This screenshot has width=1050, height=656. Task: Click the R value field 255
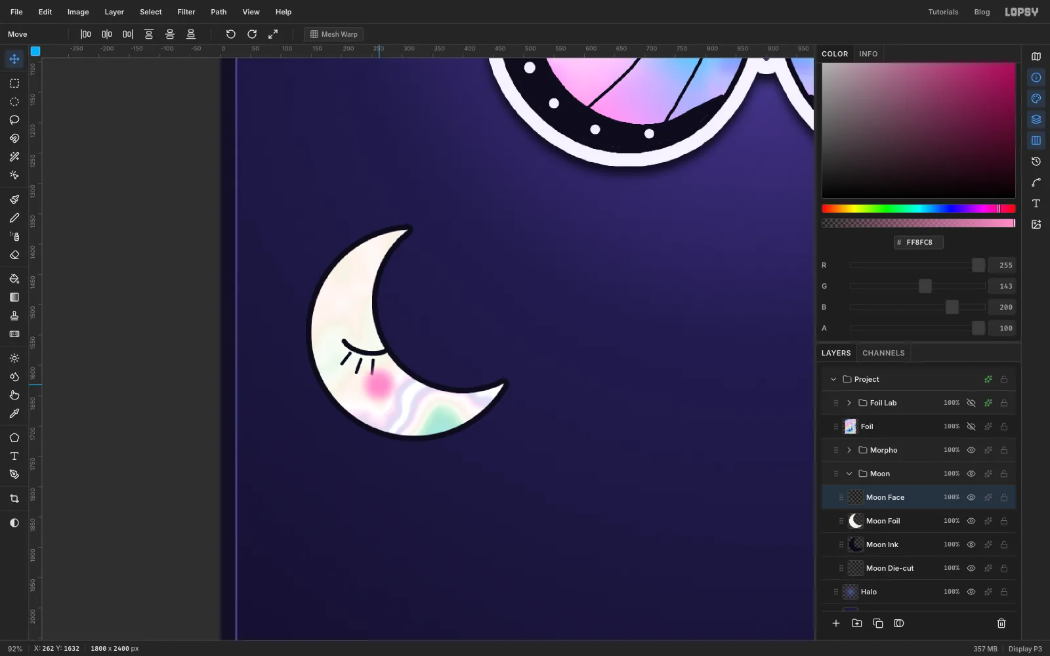coord(1002,265)
